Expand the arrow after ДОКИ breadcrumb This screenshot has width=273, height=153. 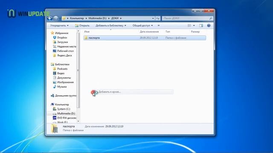(121, 18)
